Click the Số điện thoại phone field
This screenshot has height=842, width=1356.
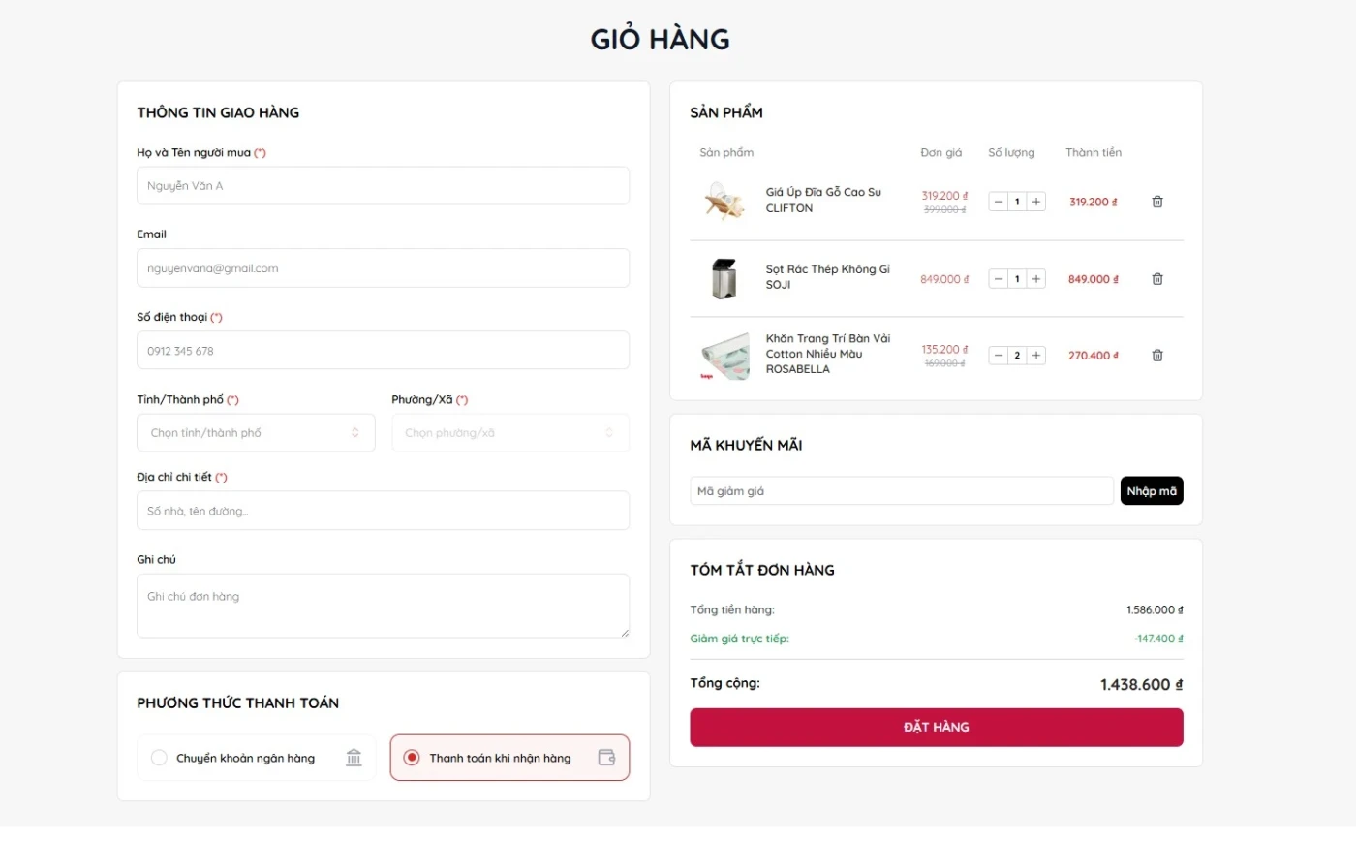click(x=383, y=351)
